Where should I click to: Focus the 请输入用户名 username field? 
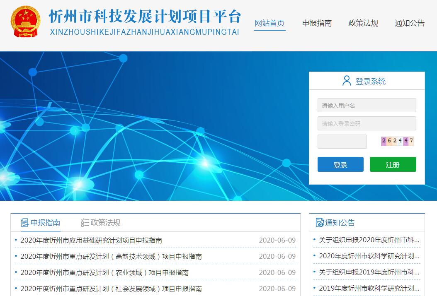pyautogui.click(x=367, y=105)
